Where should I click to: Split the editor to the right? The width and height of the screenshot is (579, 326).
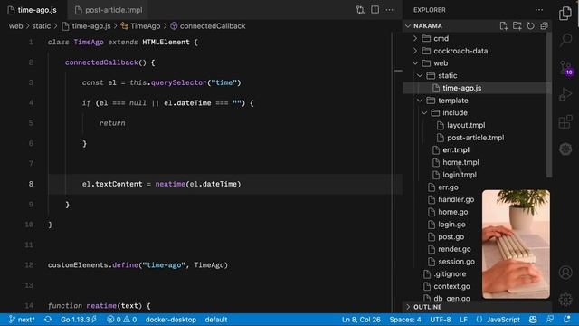click(375, 10)
